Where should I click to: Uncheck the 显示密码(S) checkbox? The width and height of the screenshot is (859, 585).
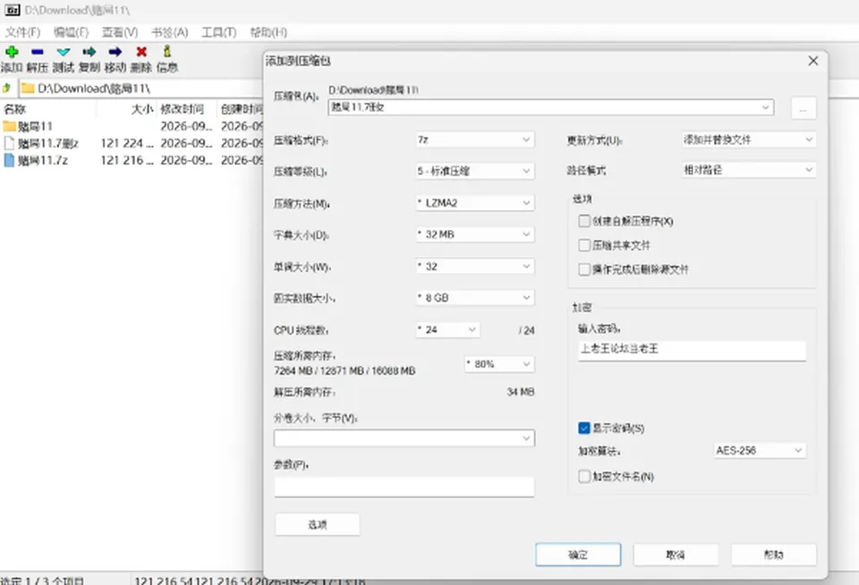(x=584, y=428)
